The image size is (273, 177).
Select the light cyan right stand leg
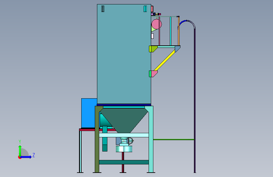151,140
